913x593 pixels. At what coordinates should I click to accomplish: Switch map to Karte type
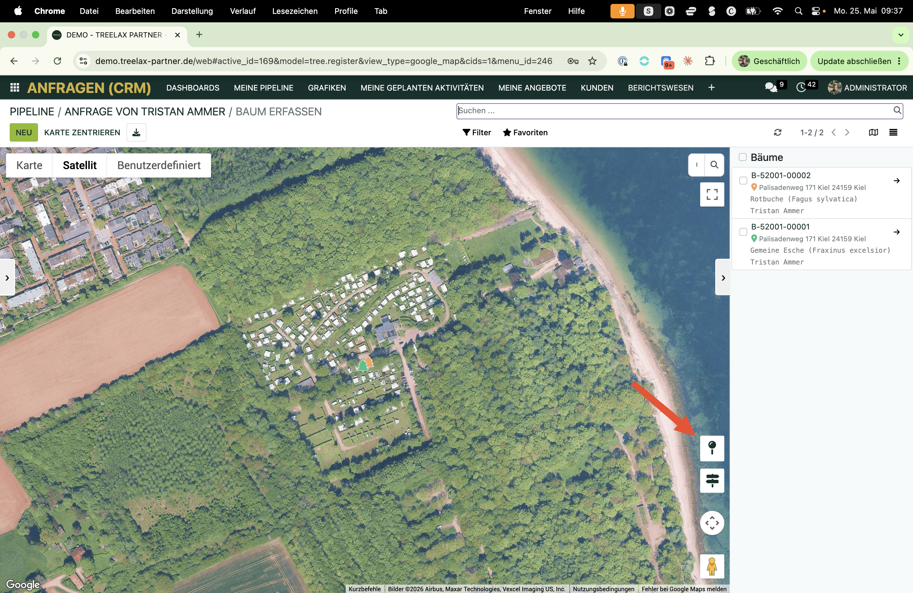click(x=29, y=165)
